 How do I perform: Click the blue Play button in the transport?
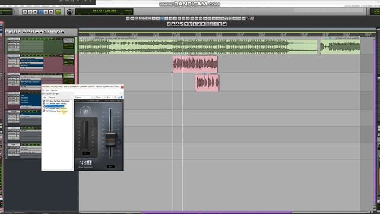tap(40, 12)
